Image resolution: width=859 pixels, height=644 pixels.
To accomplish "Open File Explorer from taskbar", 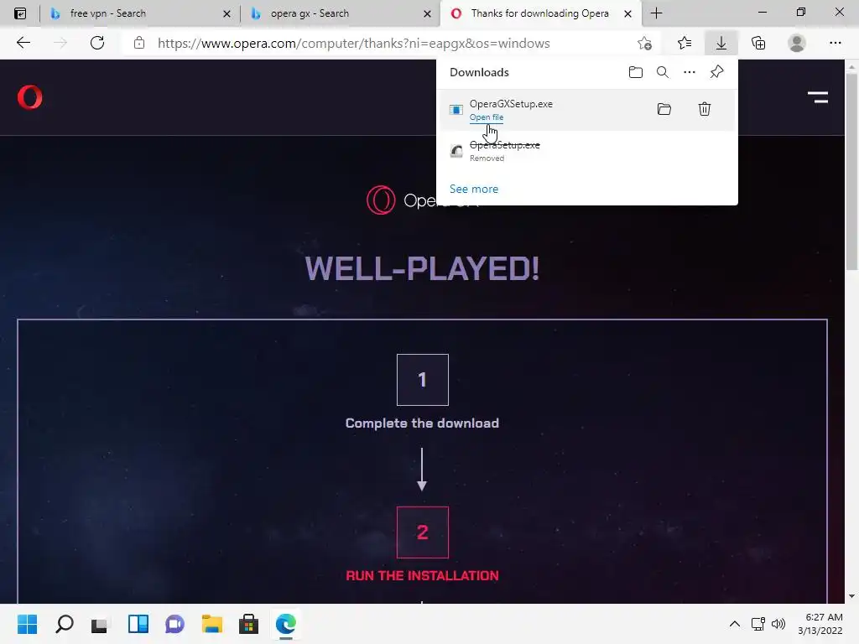I will point(212,624).
